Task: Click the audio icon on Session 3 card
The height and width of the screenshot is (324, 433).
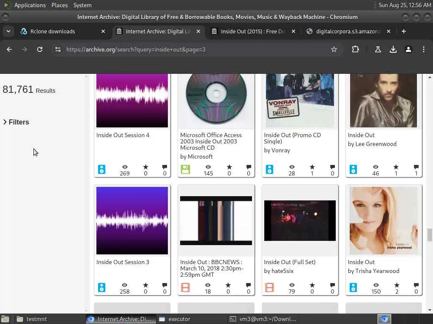Action: click(101, 287)
